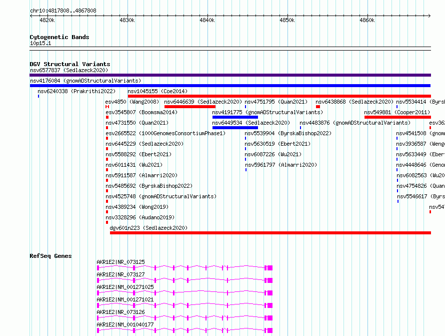The height and width of the screenshot is (336, 445).
Task: Click the 4860k ruler tick label
Action: 367,20
